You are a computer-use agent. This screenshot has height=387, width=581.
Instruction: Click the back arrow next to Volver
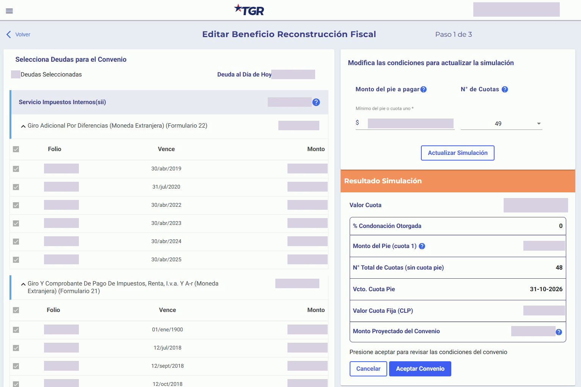coord(9,34)
